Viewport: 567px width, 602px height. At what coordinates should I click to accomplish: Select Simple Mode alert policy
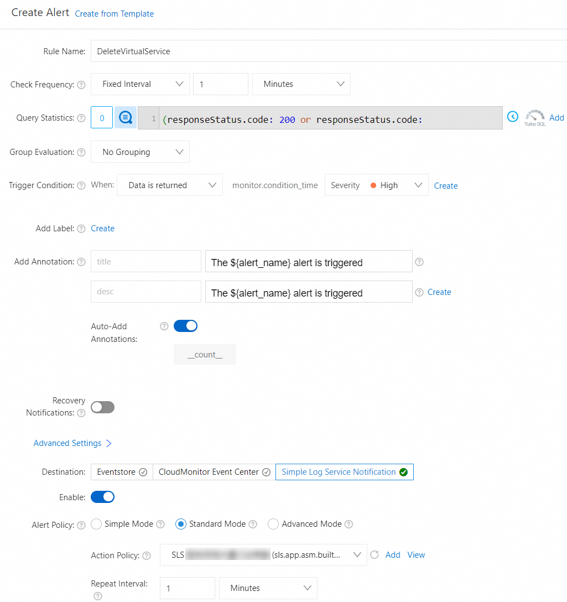click(x=96, y=524)
